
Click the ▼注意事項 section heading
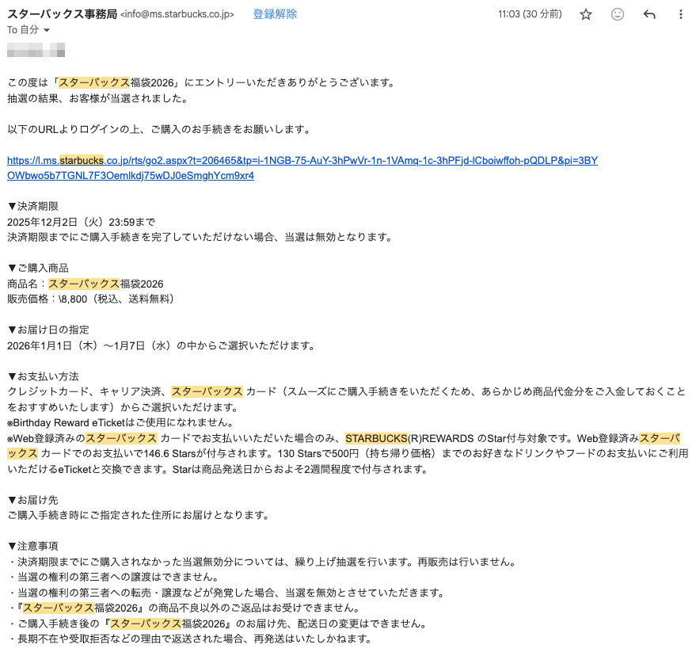32,546
